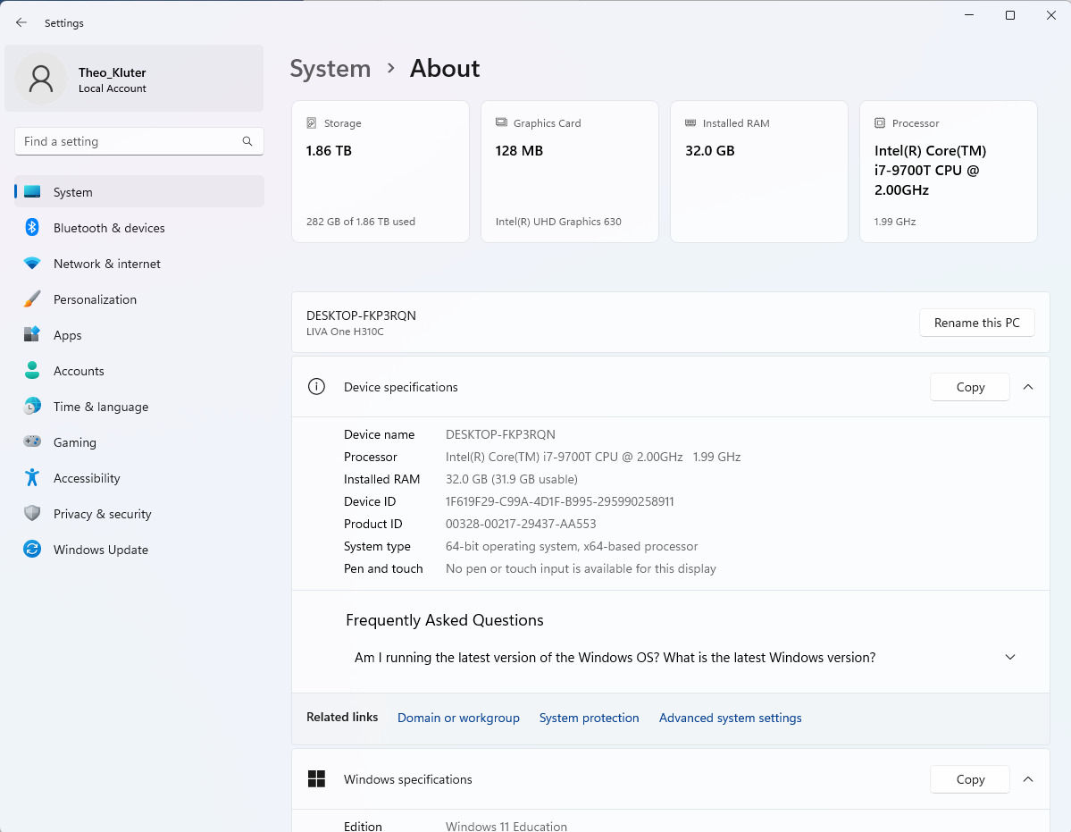Select the Product ID value 00328-00217-29437-AA553
Screen dimensions: 1071x832
[x=521, y=524]
